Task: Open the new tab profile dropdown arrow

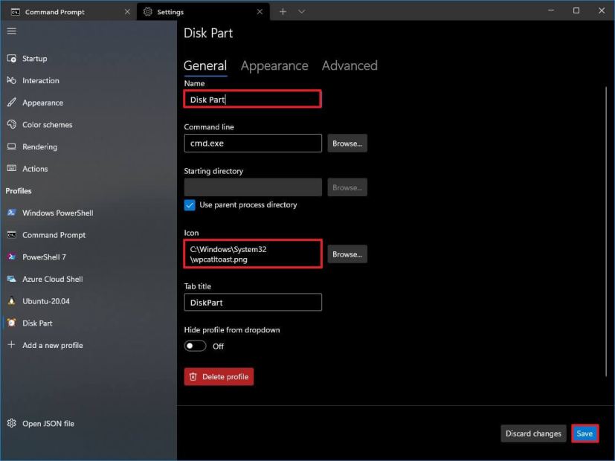Action: [302, 12]
